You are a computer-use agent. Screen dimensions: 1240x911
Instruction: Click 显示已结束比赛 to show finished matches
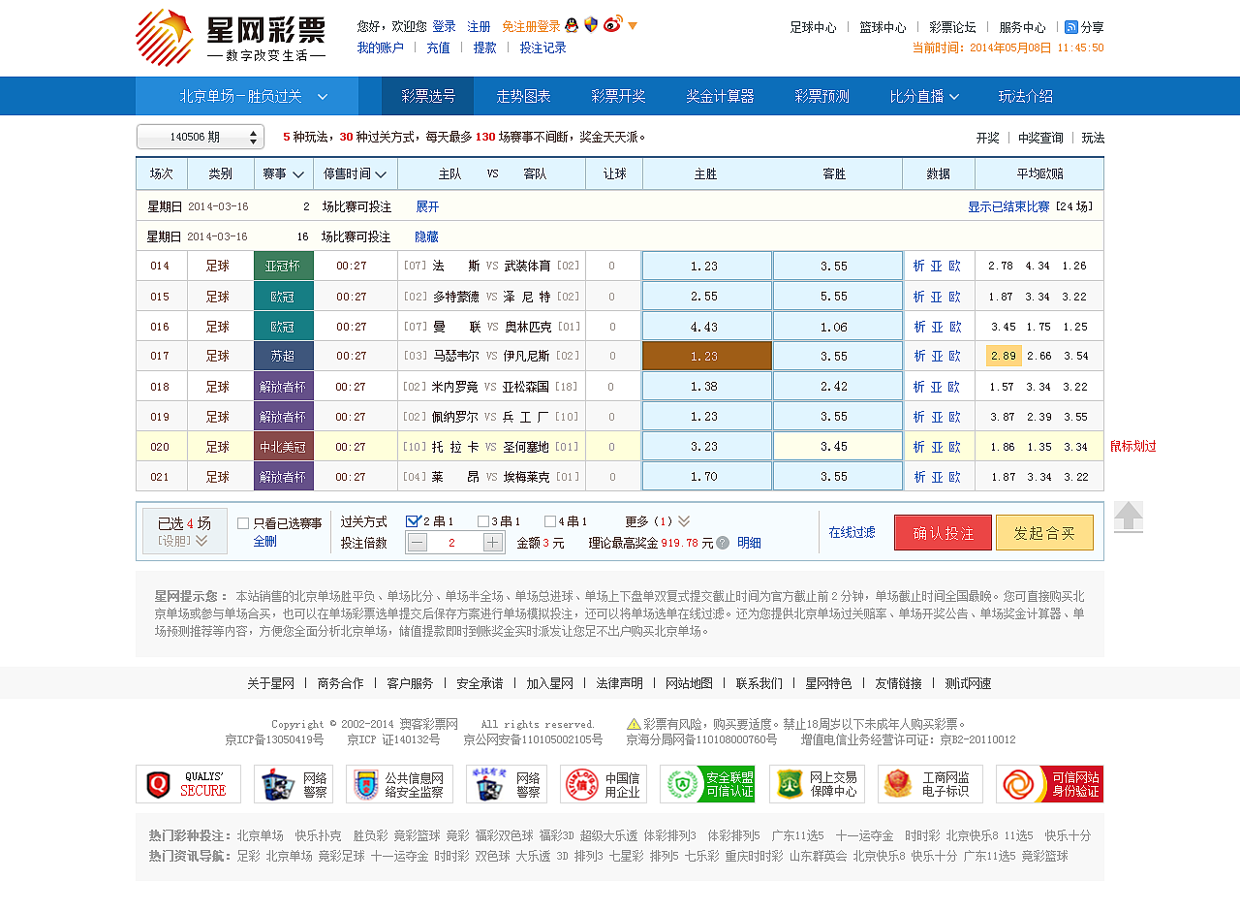(x=1007, y=205)
